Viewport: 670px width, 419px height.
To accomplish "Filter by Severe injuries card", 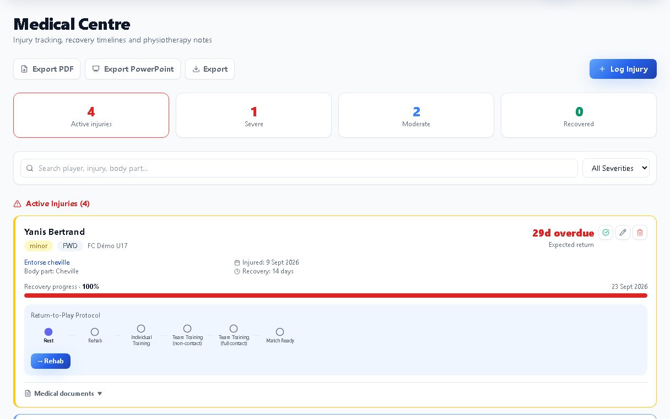I will pyautogui.click(x=253, y=115).
